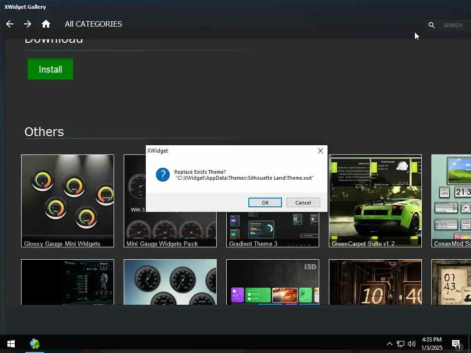Click the search magnifier icon

pos(431,25)
